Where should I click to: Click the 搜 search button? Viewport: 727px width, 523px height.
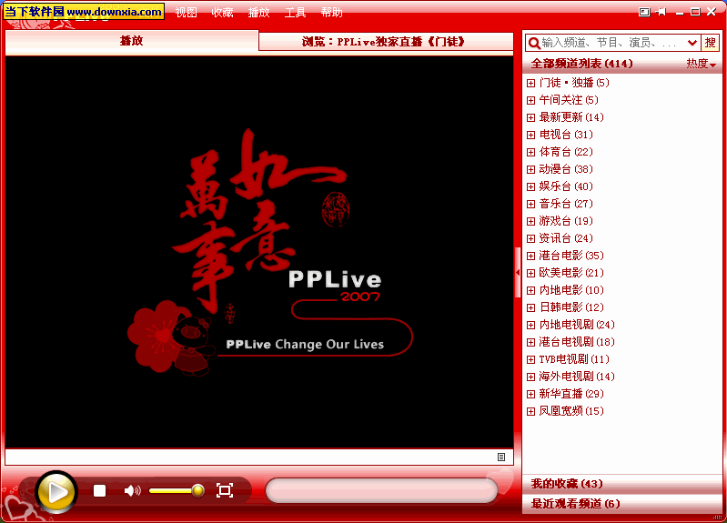click(x=710, y=43)
